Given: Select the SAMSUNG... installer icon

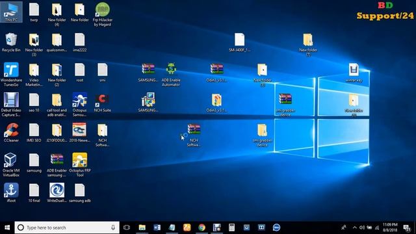Looking at the screenshot, I should [148, 103].
